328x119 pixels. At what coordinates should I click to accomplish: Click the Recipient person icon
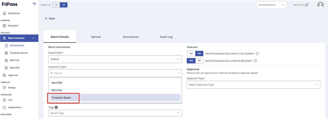click(4, 26)
